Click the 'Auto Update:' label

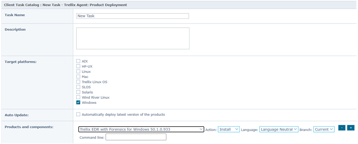tap(17, 115)
